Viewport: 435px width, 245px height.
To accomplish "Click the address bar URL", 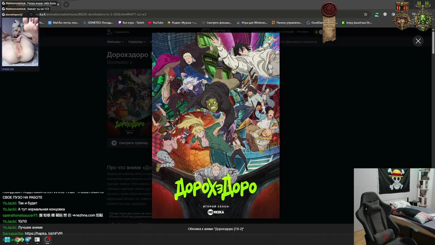I will (x=91, y=14).
